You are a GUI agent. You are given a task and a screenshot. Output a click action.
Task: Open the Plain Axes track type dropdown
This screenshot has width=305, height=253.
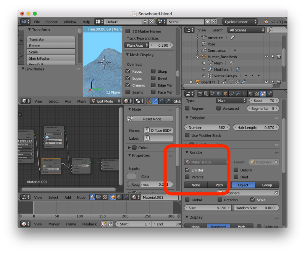tap(137, 45)
